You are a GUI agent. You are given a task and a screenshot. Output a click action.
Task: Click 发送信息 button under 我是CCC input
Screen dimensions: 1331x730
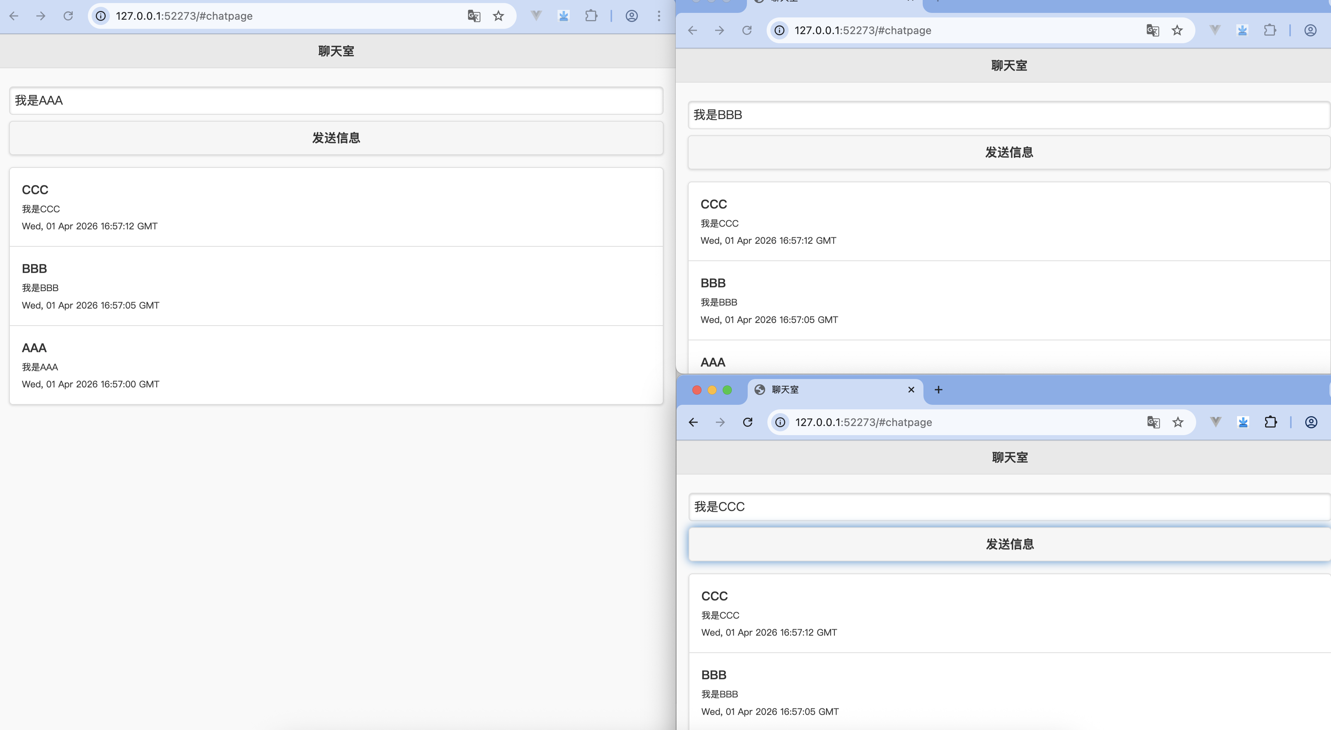pyautogui.click(x=1009, y=544)
